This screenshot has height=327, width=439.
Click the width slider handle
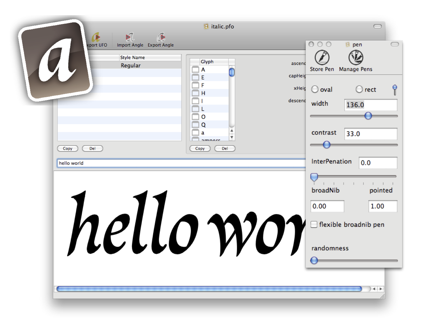pyautogui.click(x=368, y=116)
